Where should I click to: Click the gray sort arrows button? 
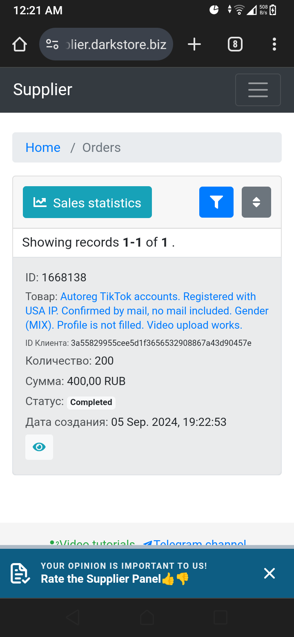[x=256, y=202]
